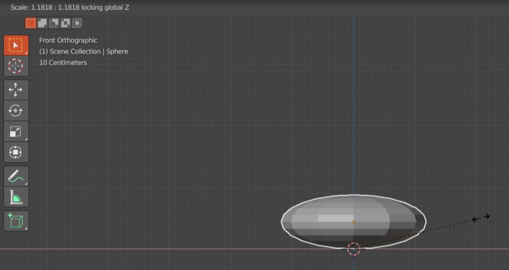Click the Scene Collection | Sphere text
509x270 pixels.
(x=83, y=51)
